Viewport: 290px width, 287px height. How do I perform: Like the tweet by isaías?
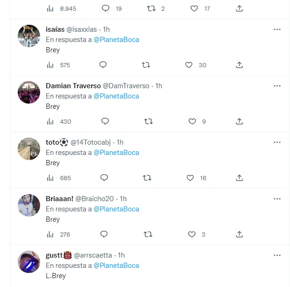(189, 65)
